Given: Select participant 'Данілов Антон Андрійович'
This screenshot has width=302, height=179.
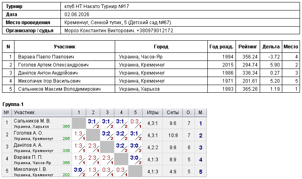Looking at the screenshot, I should coord(48,73).
